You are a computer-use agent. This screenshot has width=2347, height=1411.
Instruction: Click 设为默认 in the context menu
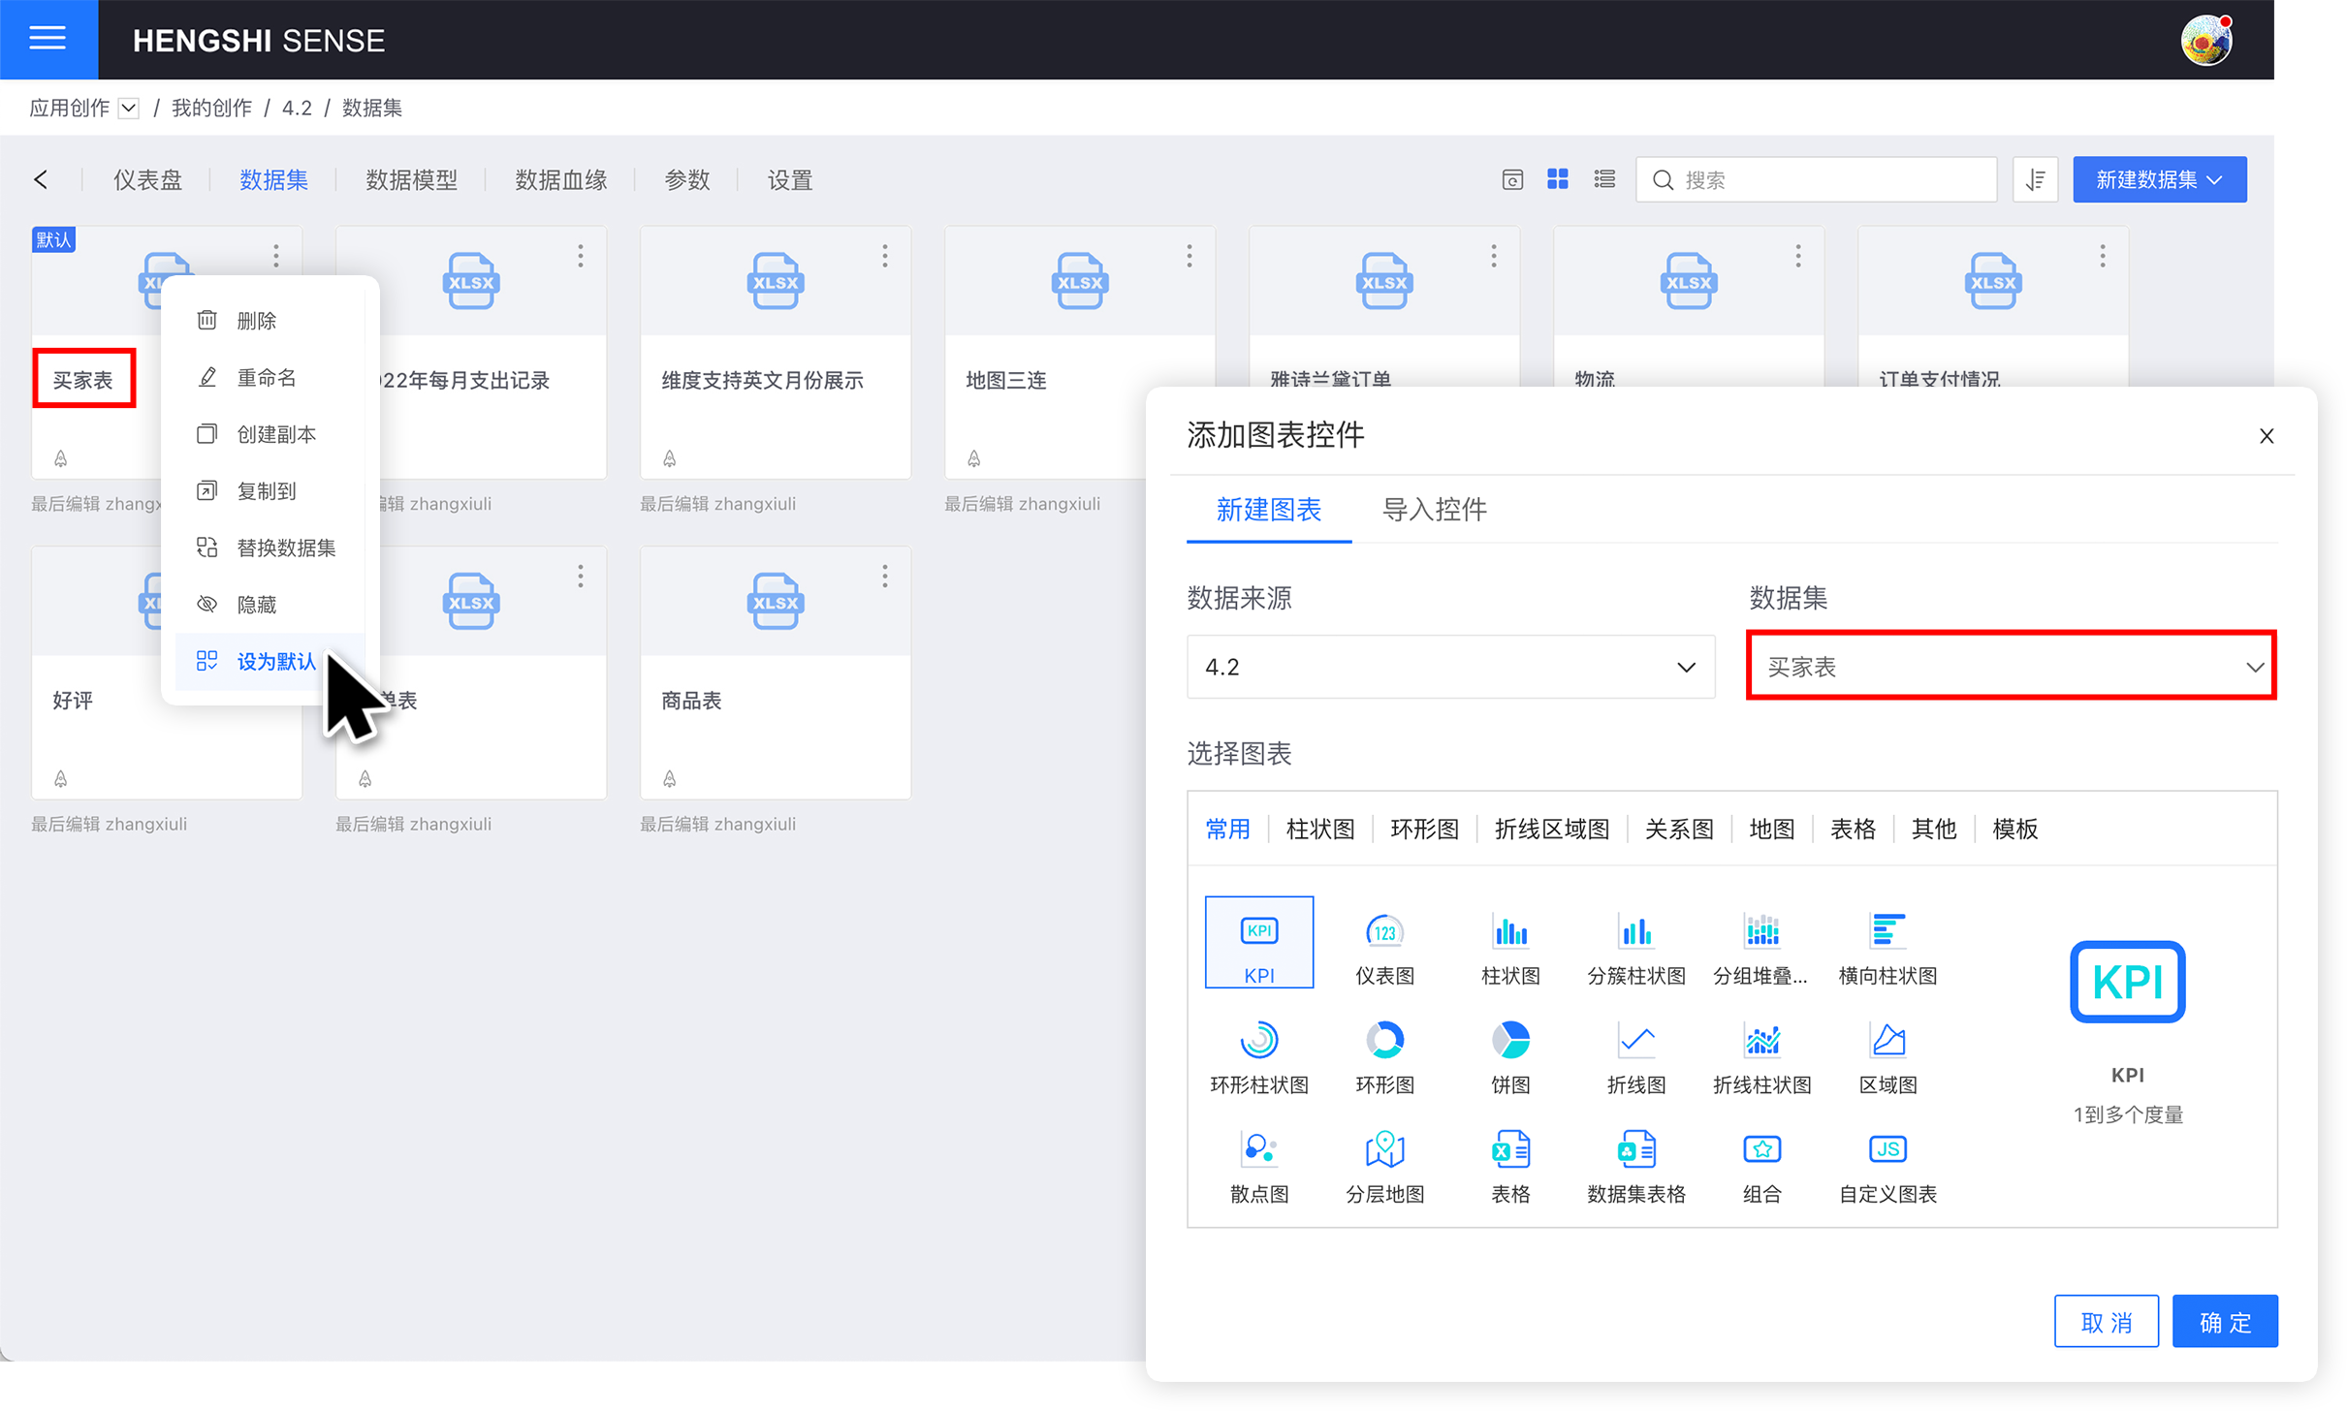click(270, 662)
